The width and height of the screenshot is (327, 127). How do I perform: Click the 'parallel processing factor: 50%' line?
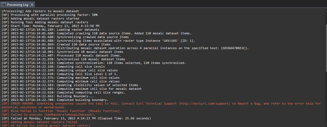pyautogui.click(x=50, y=15)
